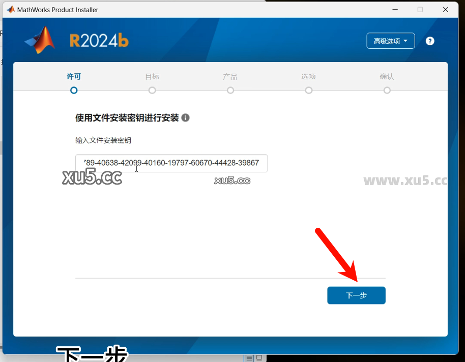Switch to the 选项 step label
465x362 pixels.
point(309,76)
